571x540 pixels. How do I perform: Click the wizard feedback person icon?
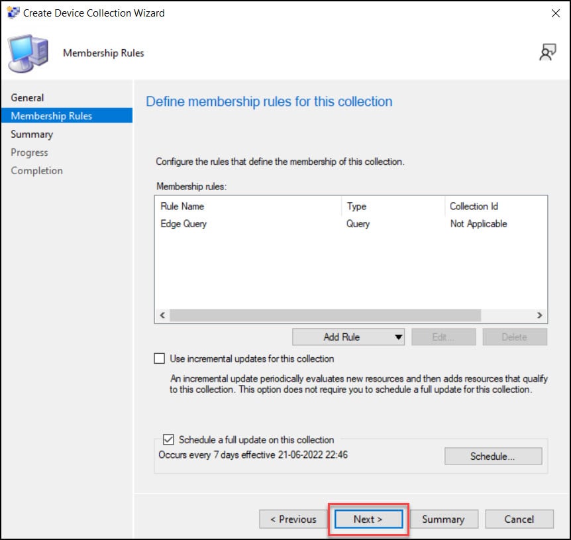coord(547,52)
